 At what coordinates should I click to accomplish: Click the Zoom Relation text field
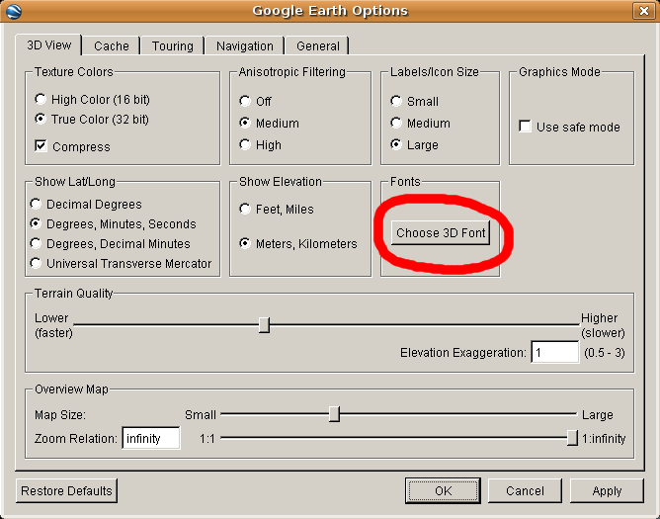151,438
